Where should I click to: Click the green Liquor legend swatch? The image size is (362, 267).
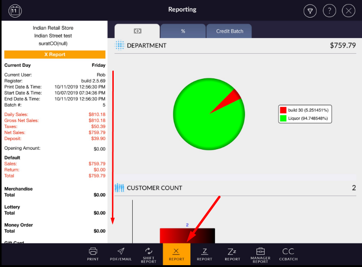(x=283, y=118)
